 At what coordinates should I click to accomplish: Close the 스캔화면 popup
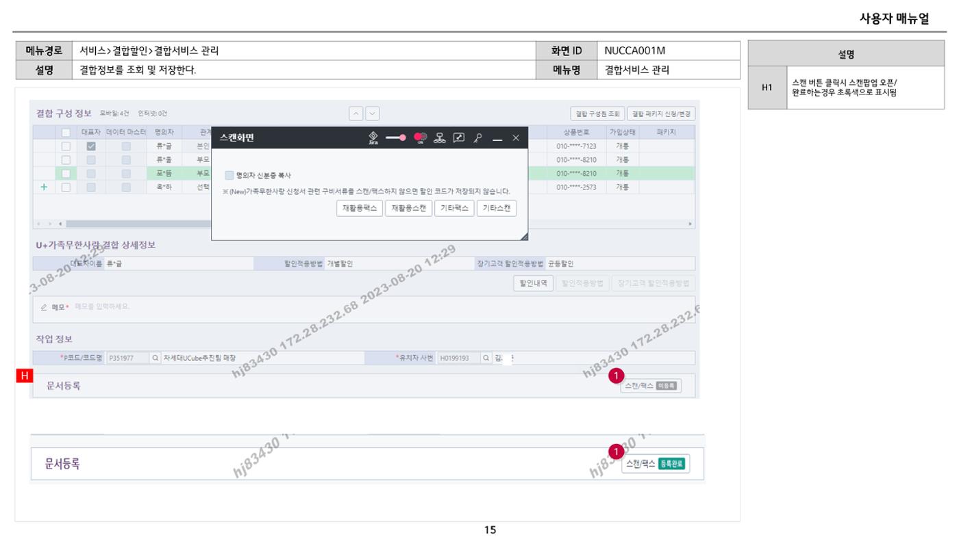(x=516, y=137)
